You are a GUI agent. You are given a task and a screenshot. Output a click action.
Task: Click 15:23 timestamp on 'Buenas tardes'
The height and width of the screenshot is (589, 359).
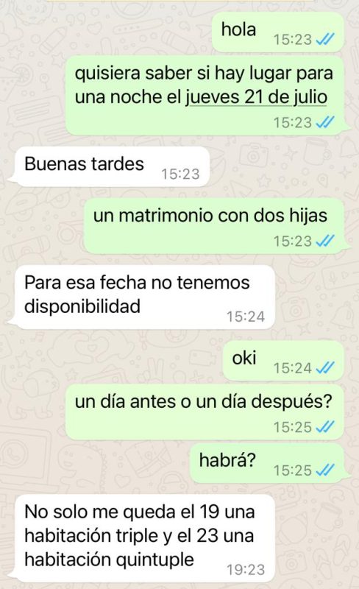coord(180,174)
